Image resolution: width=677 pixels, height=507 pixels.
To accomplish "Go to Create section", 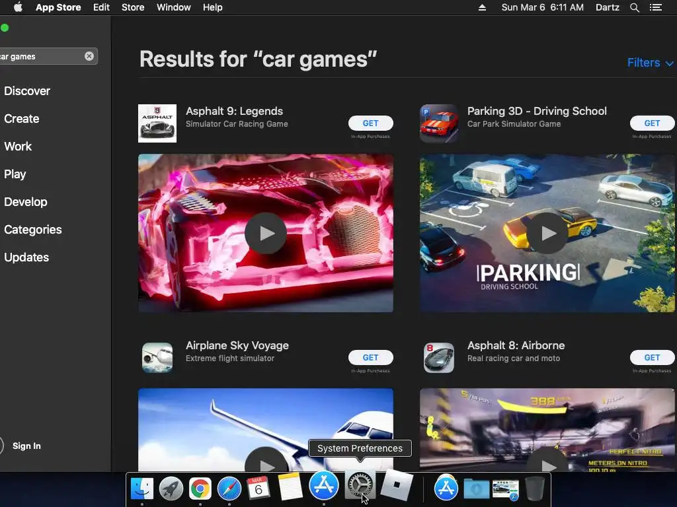I will pos(22,119).
